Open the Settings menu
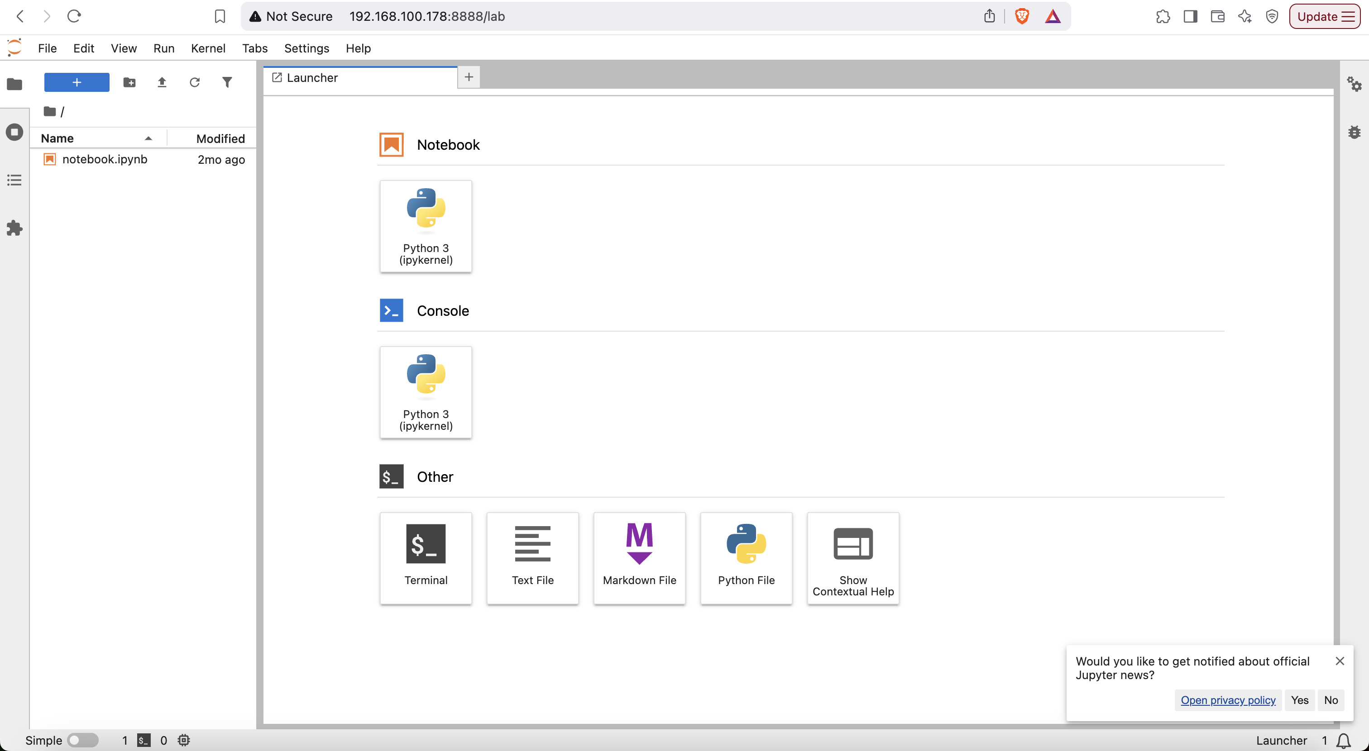Screen dimensions: 1369x751 tap(306, 48)
